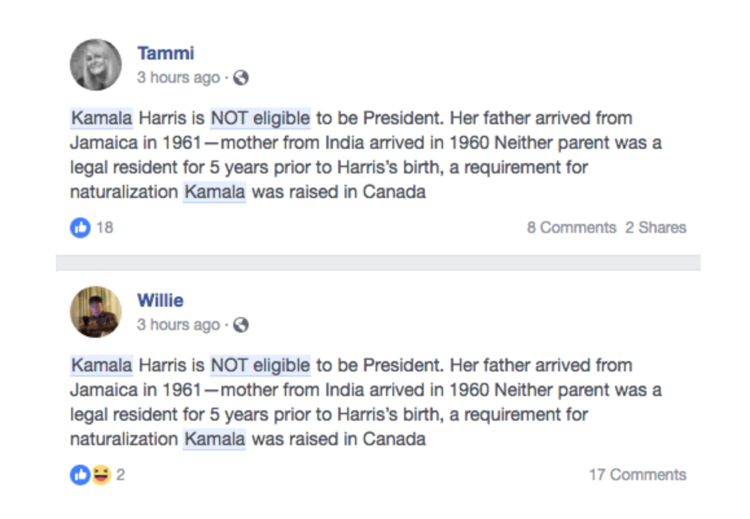Click the last highlighted Kamala in Willie's post
Viewport: 750px width, 519px height.
click(215, 439)
